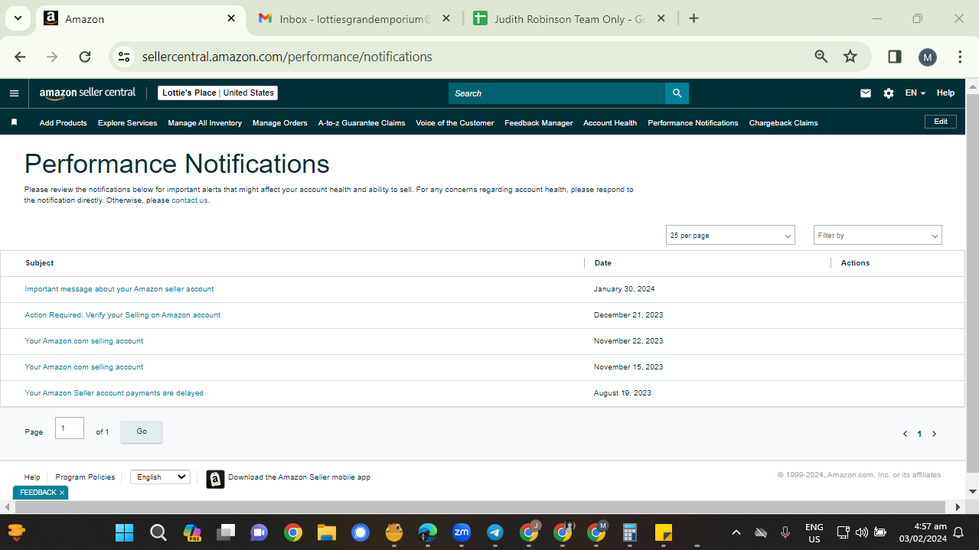This screenshot has height=550, width=979.
Task: Open the Seller Central hamburger menu
Action: [x=14, y=93]
